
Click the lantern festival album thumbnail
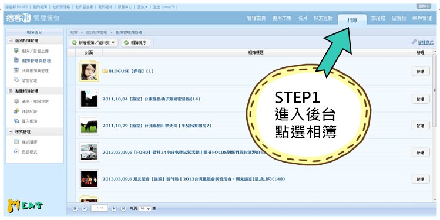coord(89,179)
